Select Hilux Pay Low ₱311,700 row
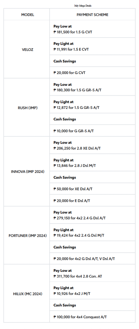Screen dimensions: 139x329 point(92,273)
